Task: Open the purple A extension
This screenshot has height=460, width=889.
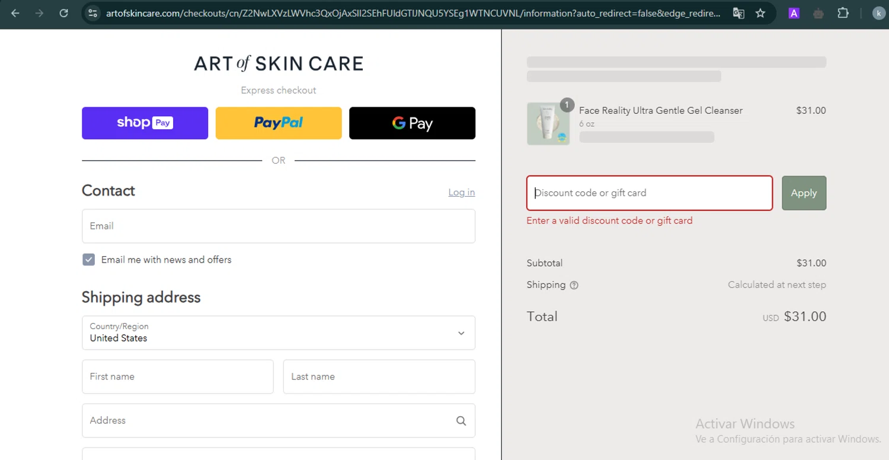Action: click(x=794, y=13)
